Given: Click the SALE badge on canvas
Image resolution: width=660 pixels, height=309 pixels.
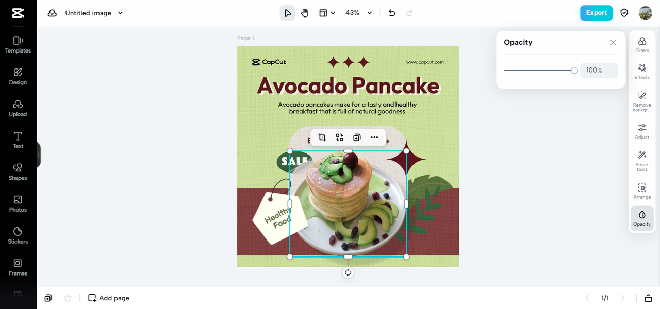Looking at the screenshot, I should tap(294, 161).
